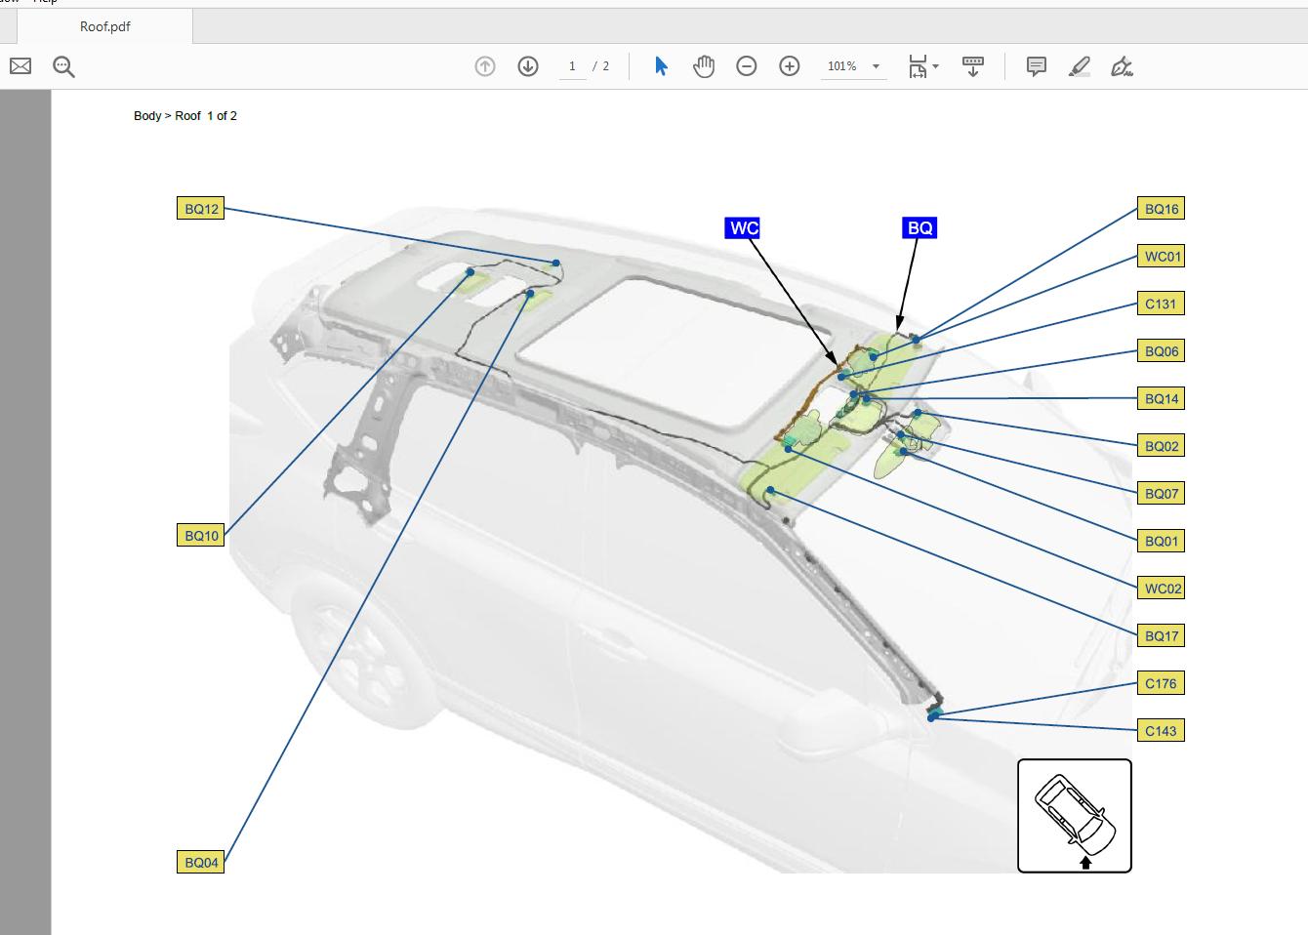The image size is (1308, 935).
Task: Select the BQ02 label
Action: click(1162, 446)
